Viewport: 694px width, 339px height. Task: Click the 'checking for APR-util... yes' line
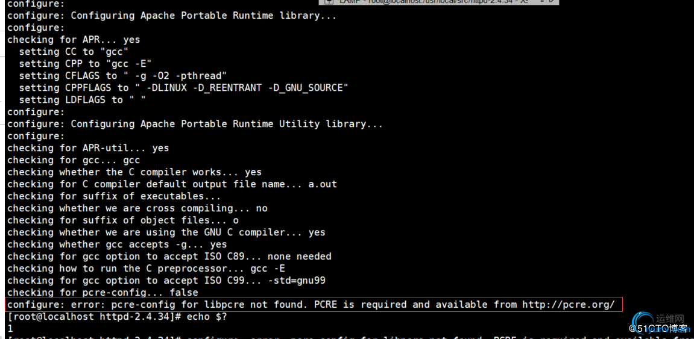click(88, 148)
